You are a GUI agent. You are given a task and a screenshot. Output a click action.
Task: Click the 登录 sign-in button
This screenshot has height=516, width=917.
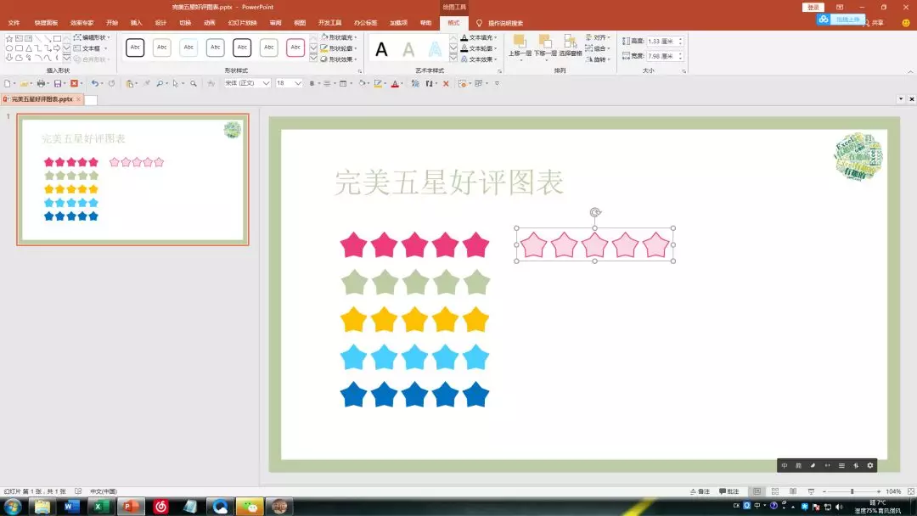pyautogui.click(x=813, y=7)
